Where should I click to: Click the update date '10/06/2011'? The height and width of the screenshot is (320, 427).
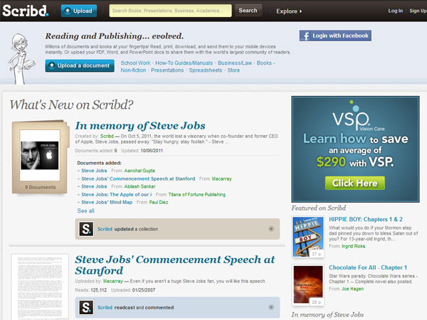152,151
